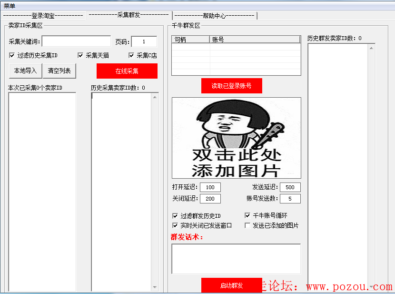The width and height of the screenshot is (395, 294).
Task: Select the 采集群发 tab
Action: click(x=128, y=15)
